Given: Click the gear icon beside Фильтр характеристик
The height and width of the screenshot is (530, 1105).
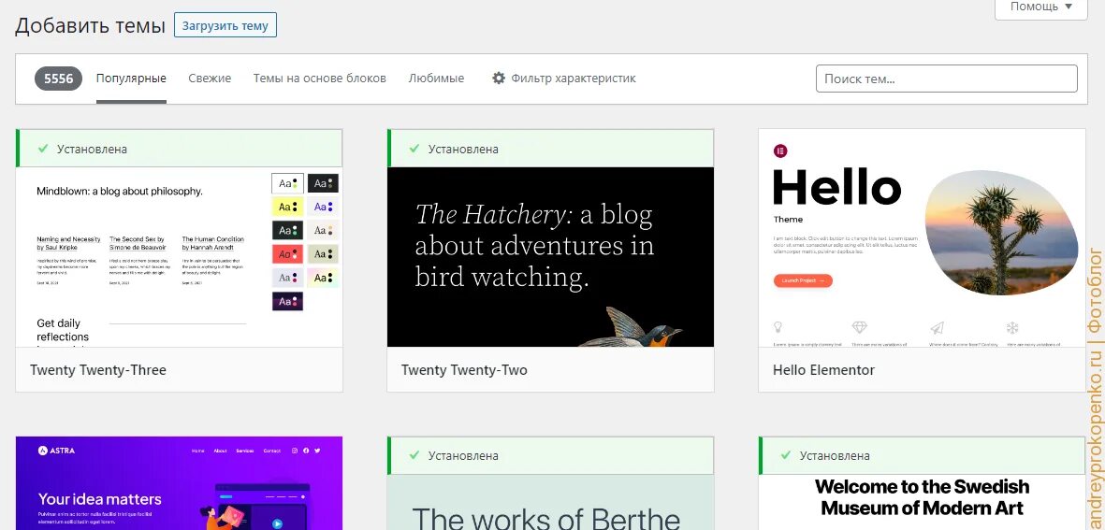Looking at the screenshot, I should (x=499, y=79).
